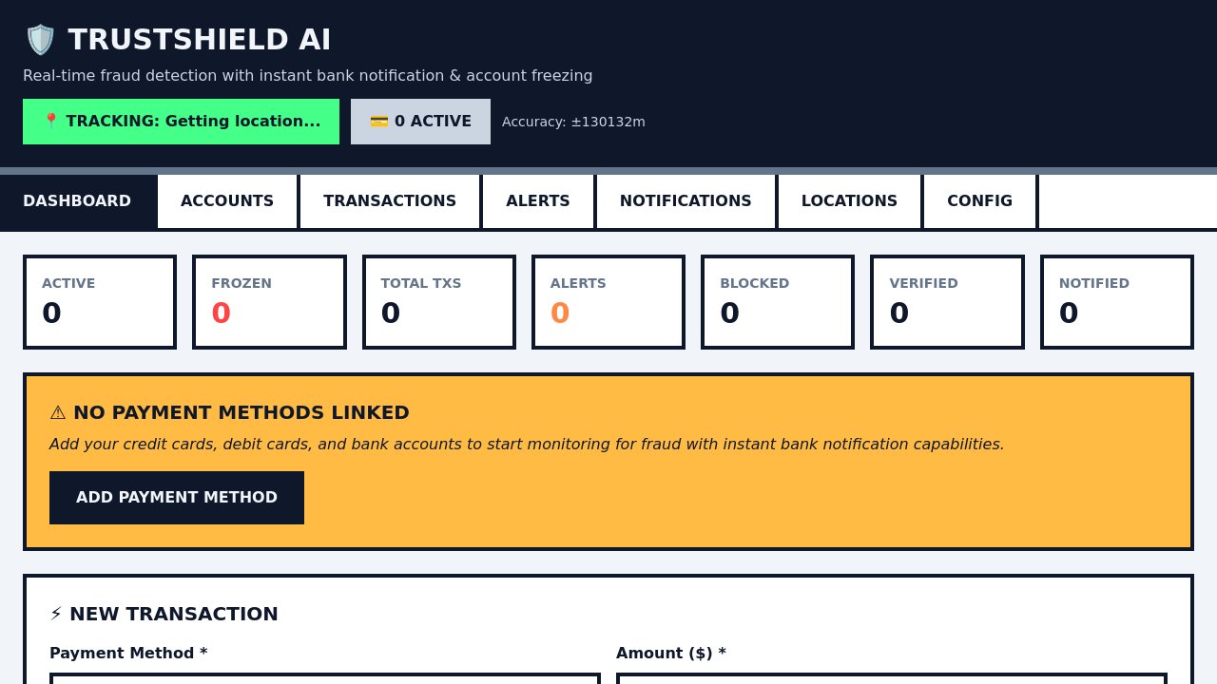Click the Accuracy ±130132m text
Viewport: 1217px width, 684px height.
coord(573,122)
